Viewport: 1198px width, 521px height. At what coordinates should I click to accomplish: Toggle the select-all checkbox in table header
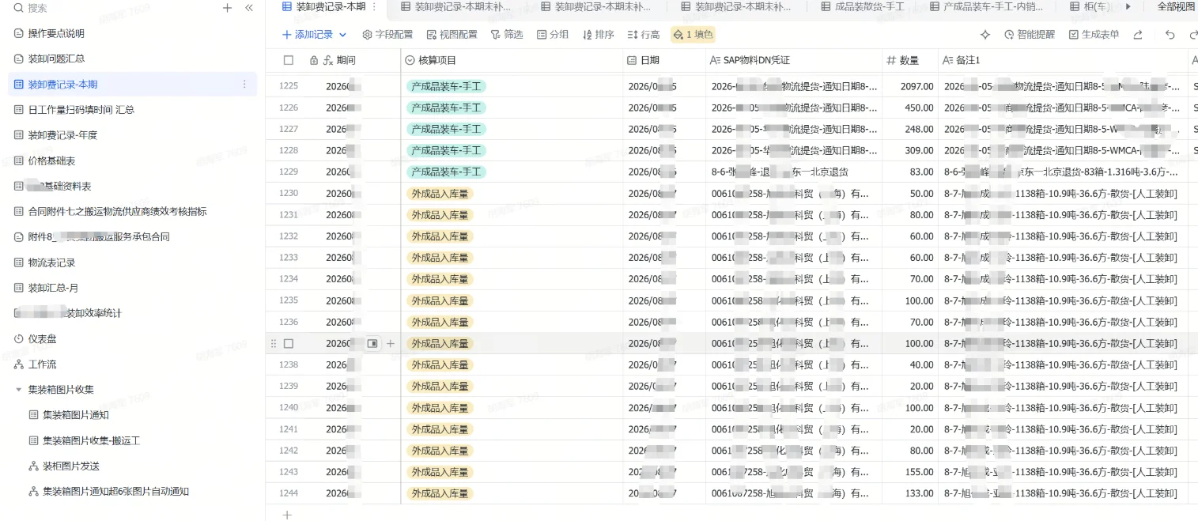[289, 60]
